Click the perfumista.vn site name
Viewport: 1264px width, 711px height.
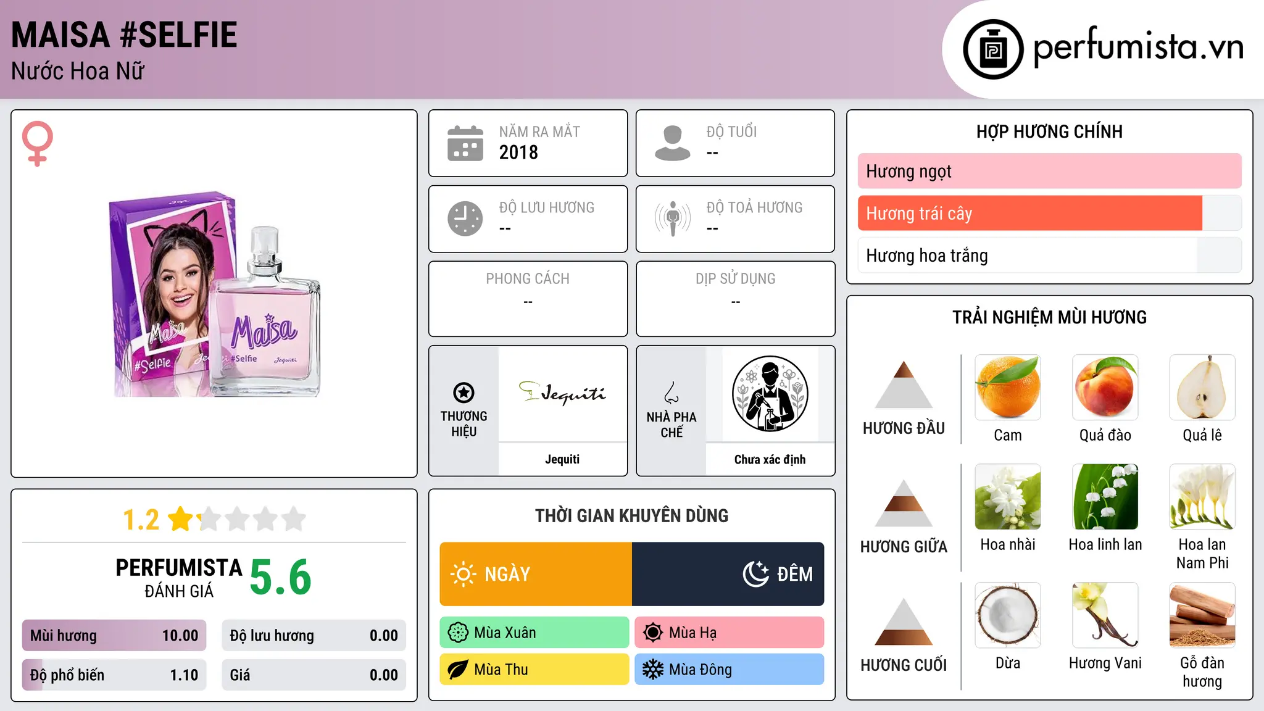[x=1138, y=47]
